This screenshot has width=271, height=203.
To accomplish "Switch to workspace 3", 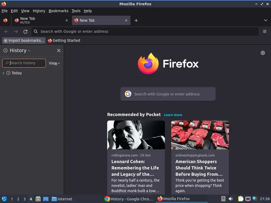I will 25,199.
